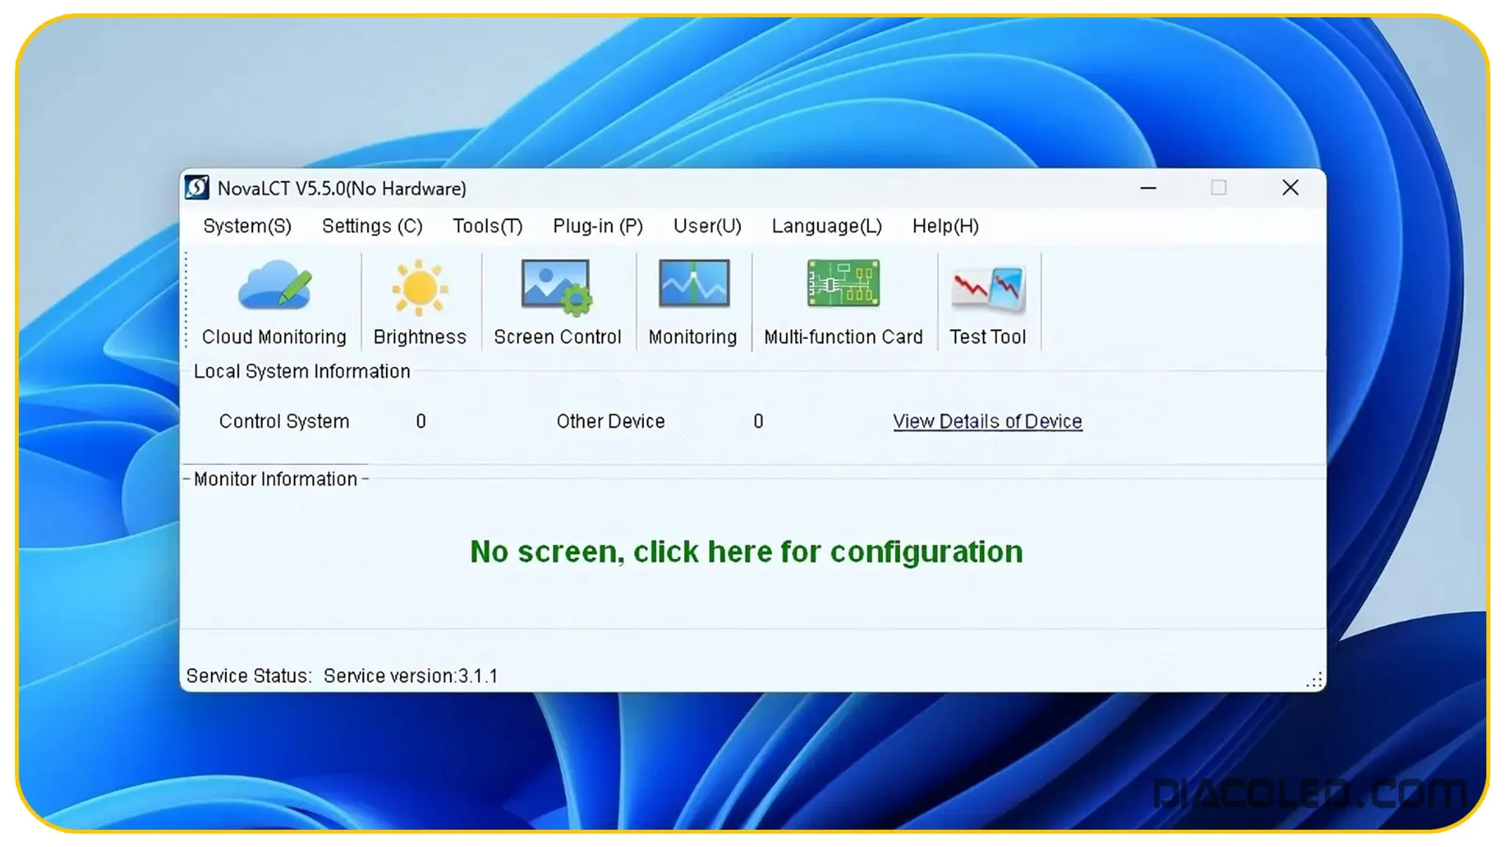Viewport: 1506px width, 847px height.
Task: Open the System(S) menu
Action: (247, 226)
